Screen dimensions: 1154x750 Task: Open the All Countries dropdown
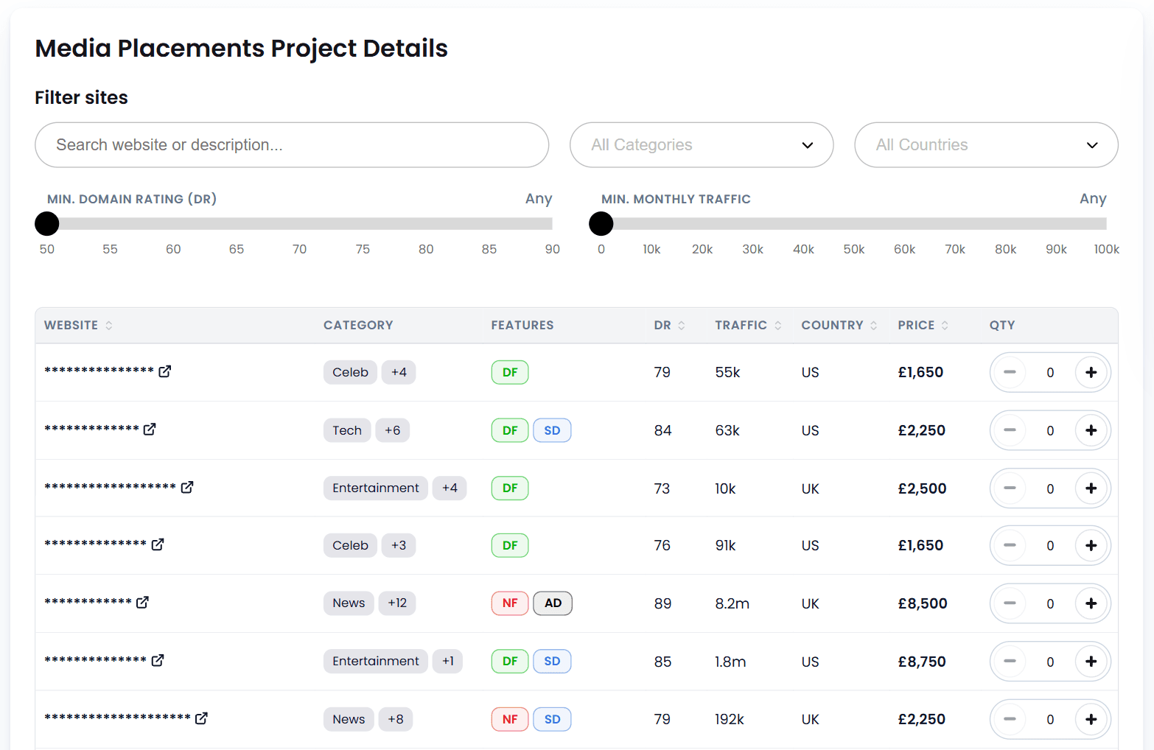[x=986, y=145]
